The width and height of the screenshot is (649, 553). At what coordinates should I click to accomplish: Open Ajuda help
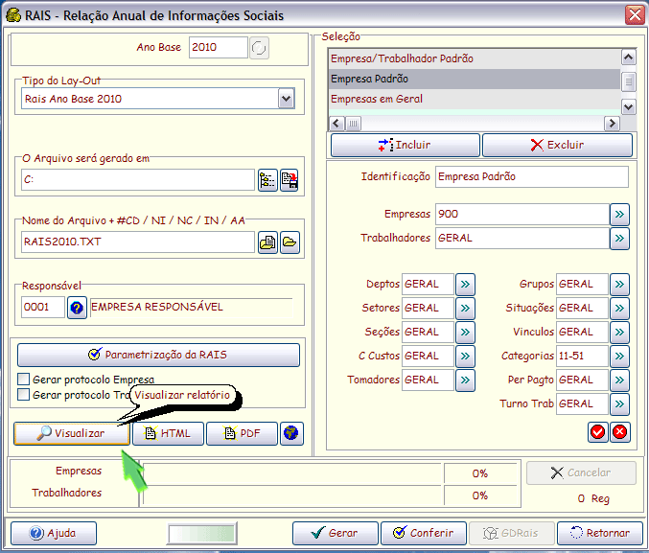(x=54, y=533)
